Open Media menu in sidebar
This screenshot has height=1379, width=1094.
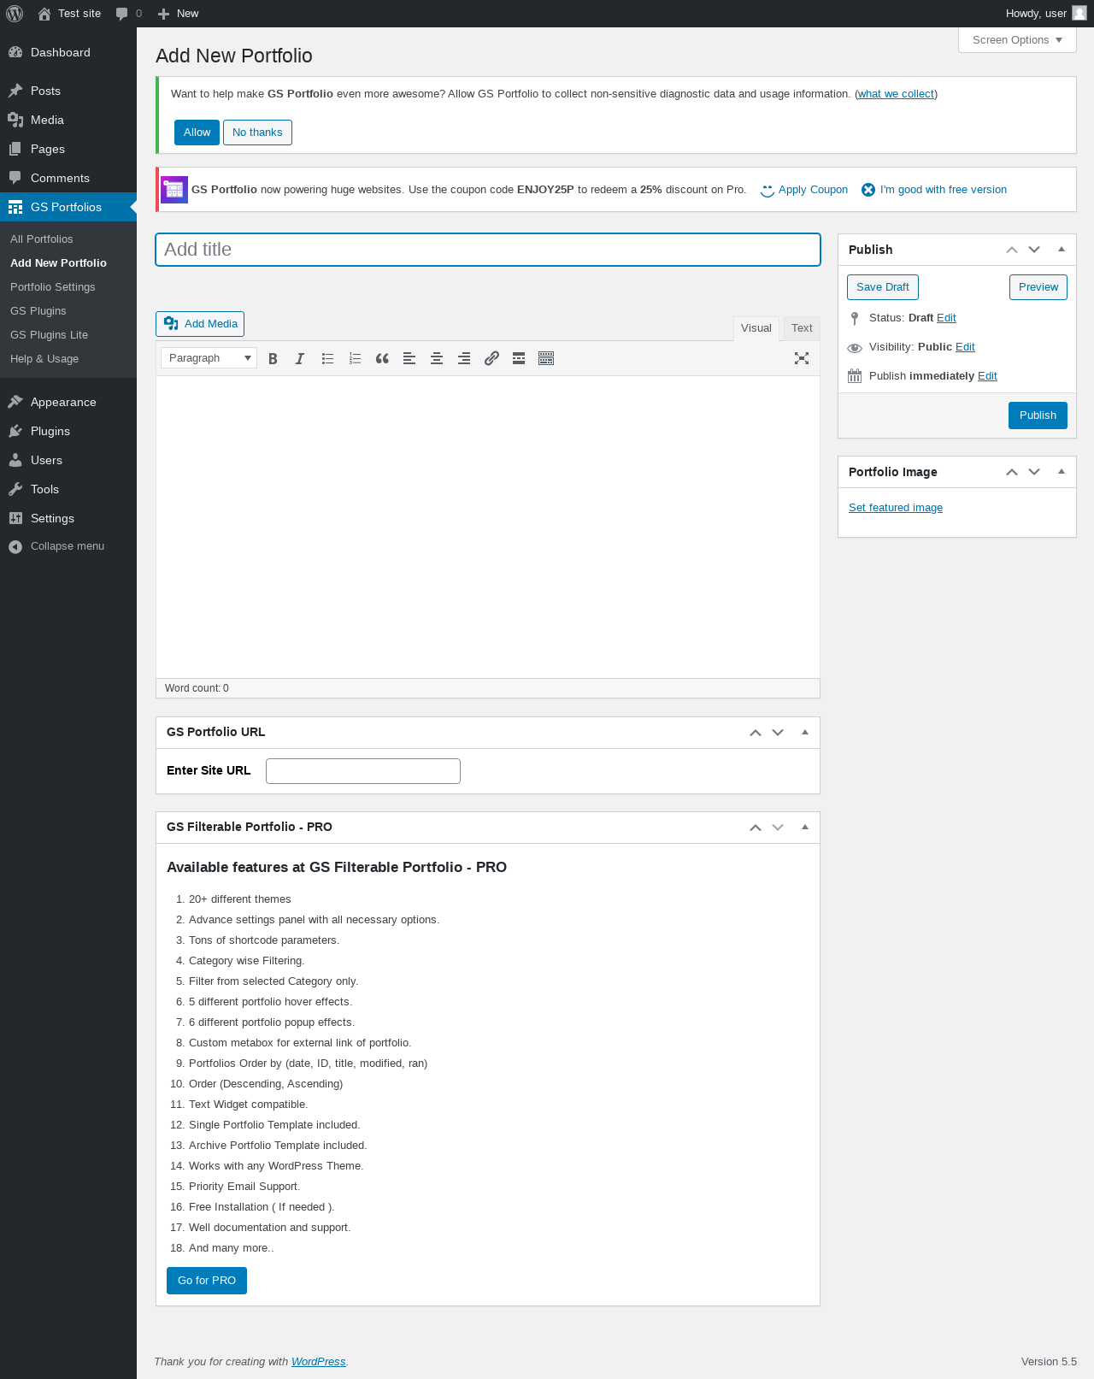coord(68,120)
